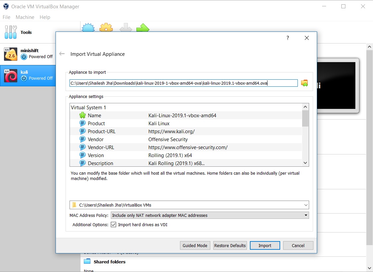Click the https://www.kali.org/ value

click(x=171, y=131)
